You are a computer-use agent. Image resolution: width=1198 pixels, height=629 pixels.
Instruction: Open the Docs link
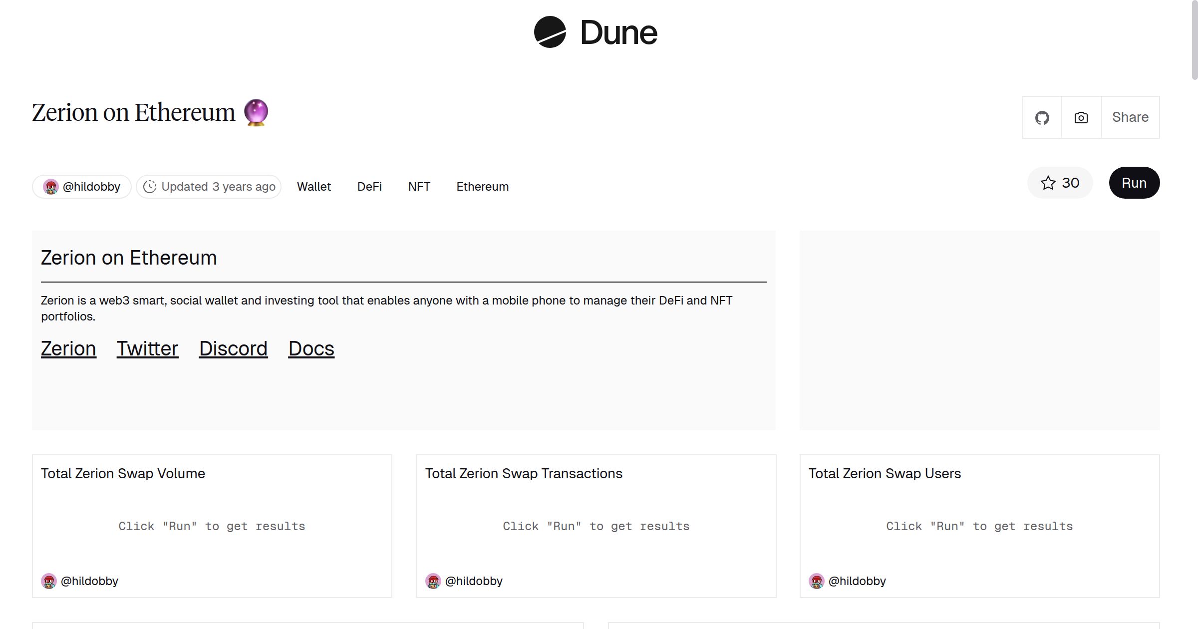click(x=311, y=348)
